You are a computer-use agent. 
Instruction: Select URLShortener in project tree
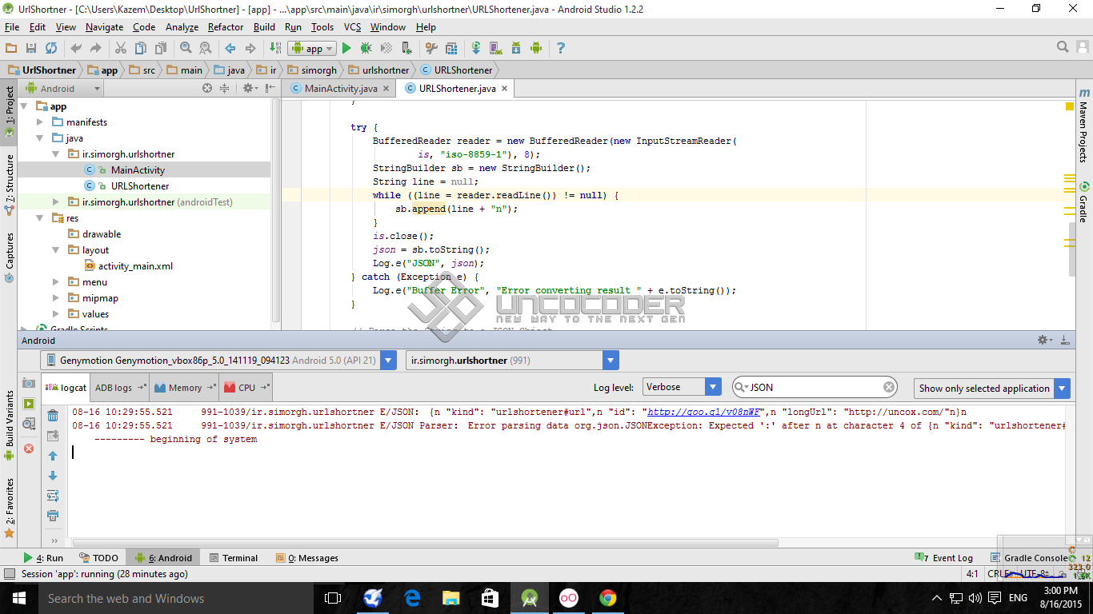140,186
